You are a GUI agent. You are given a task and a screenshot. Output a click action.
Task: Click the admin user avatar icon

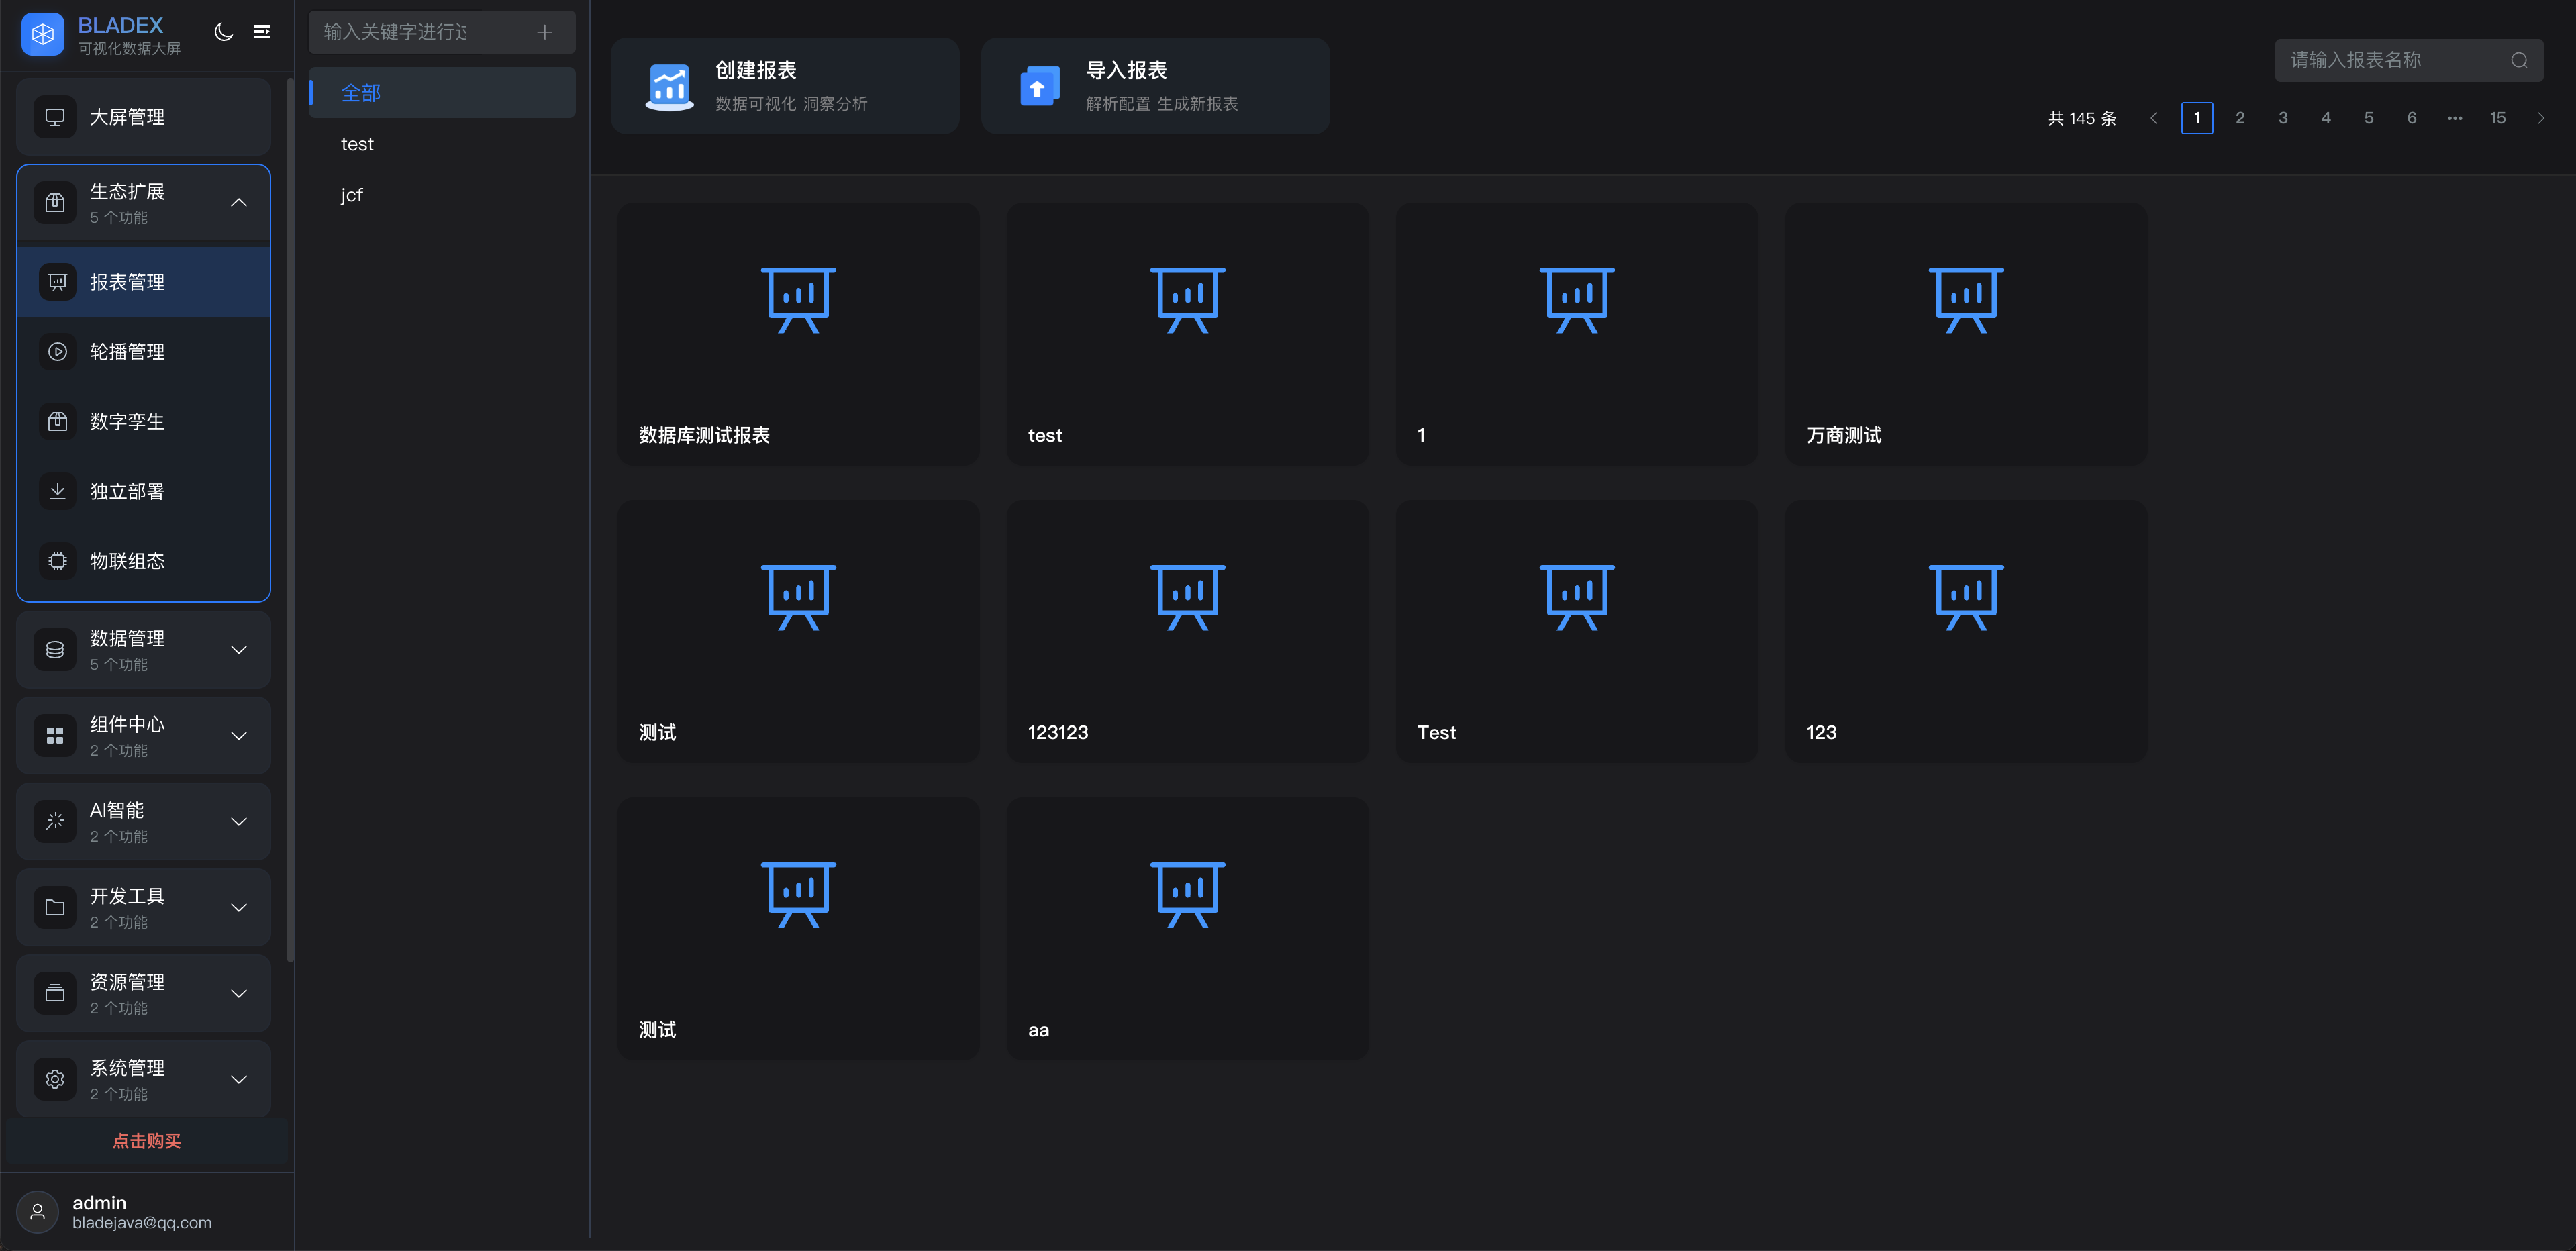coord(38,1212)
